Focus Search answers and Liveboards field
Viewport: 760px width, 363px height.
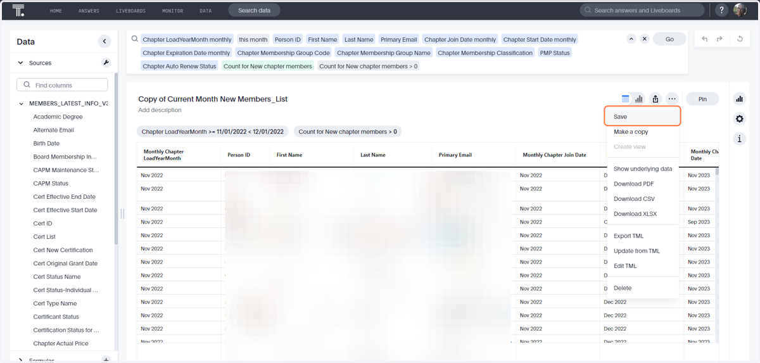[642, 10]
